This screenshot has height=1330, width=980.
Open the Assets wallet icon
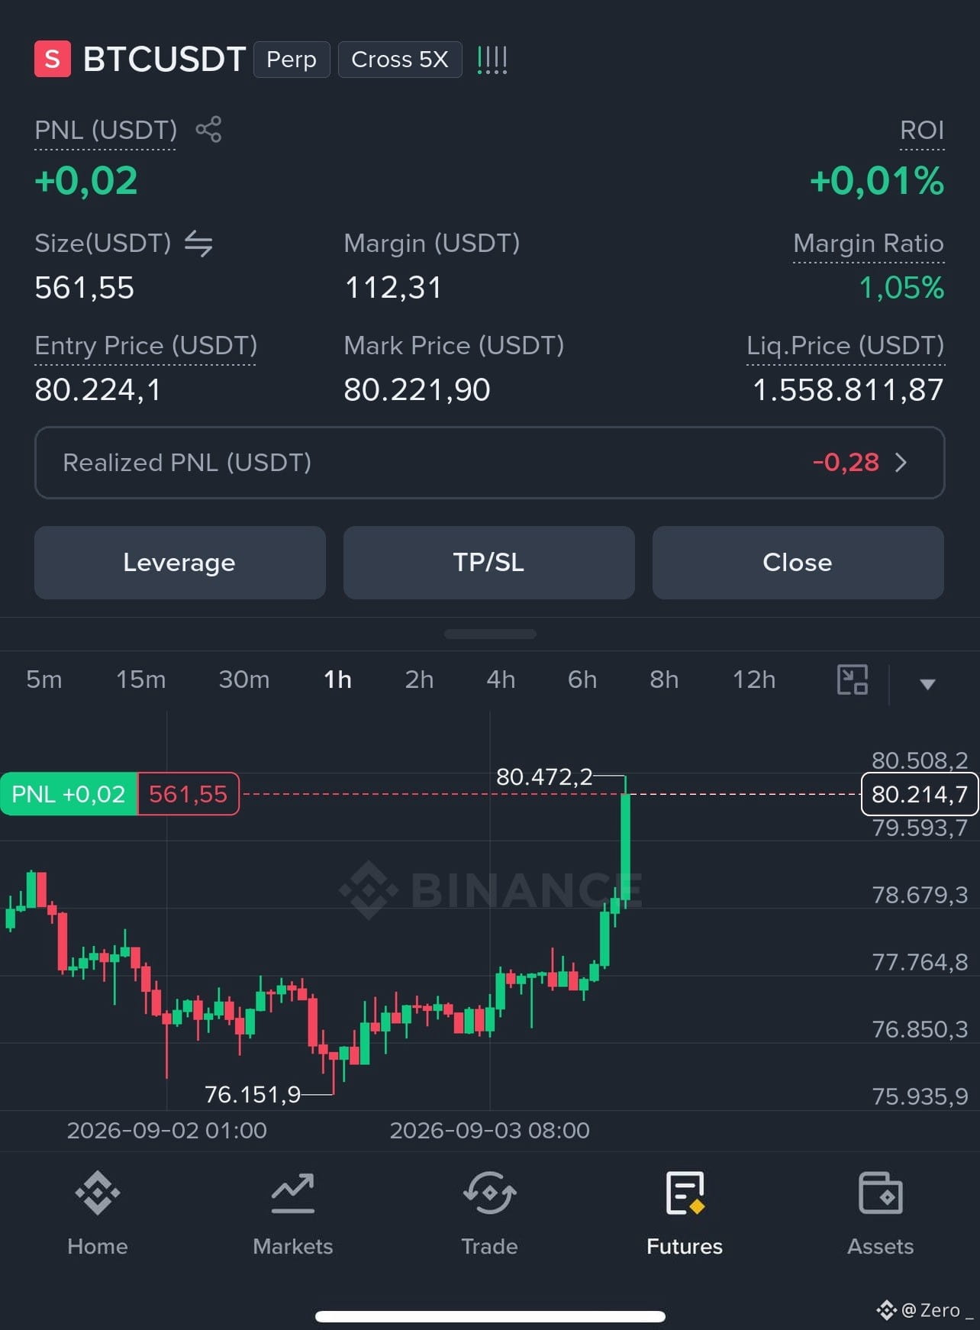[881, 1193]
